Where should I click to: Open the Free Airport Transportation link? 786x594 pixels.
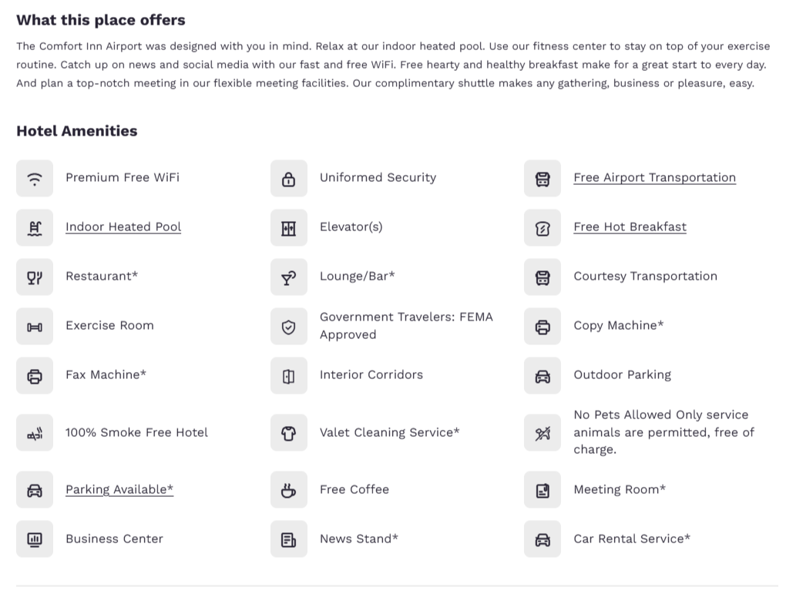click(x=654, y=177)
